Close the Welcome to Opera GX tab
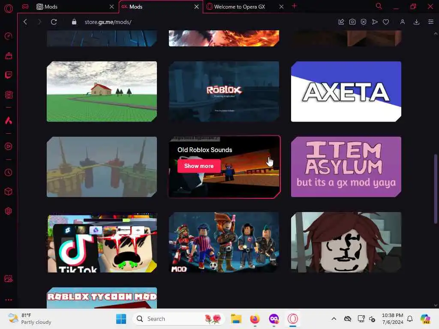 coord(281,7)
